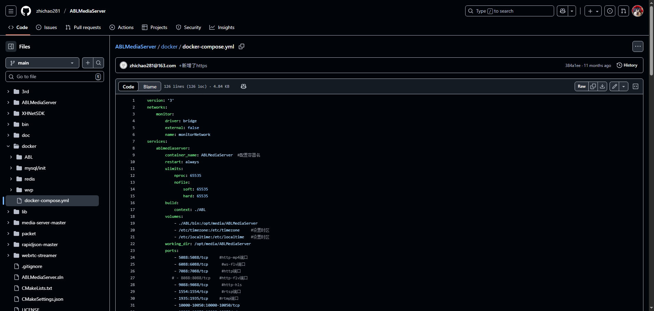654x311 pixels.
Task: Open the symbols panel icon
Action: coord(636,86)
